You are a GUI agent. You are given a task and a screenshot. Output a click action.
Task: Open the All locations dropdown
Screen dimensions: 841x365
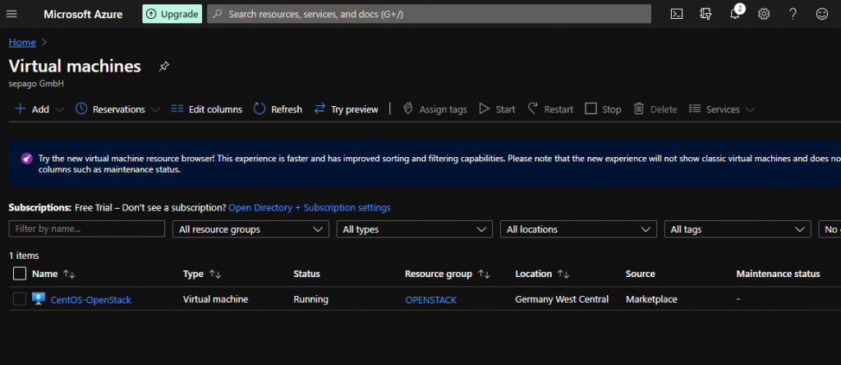578,229
